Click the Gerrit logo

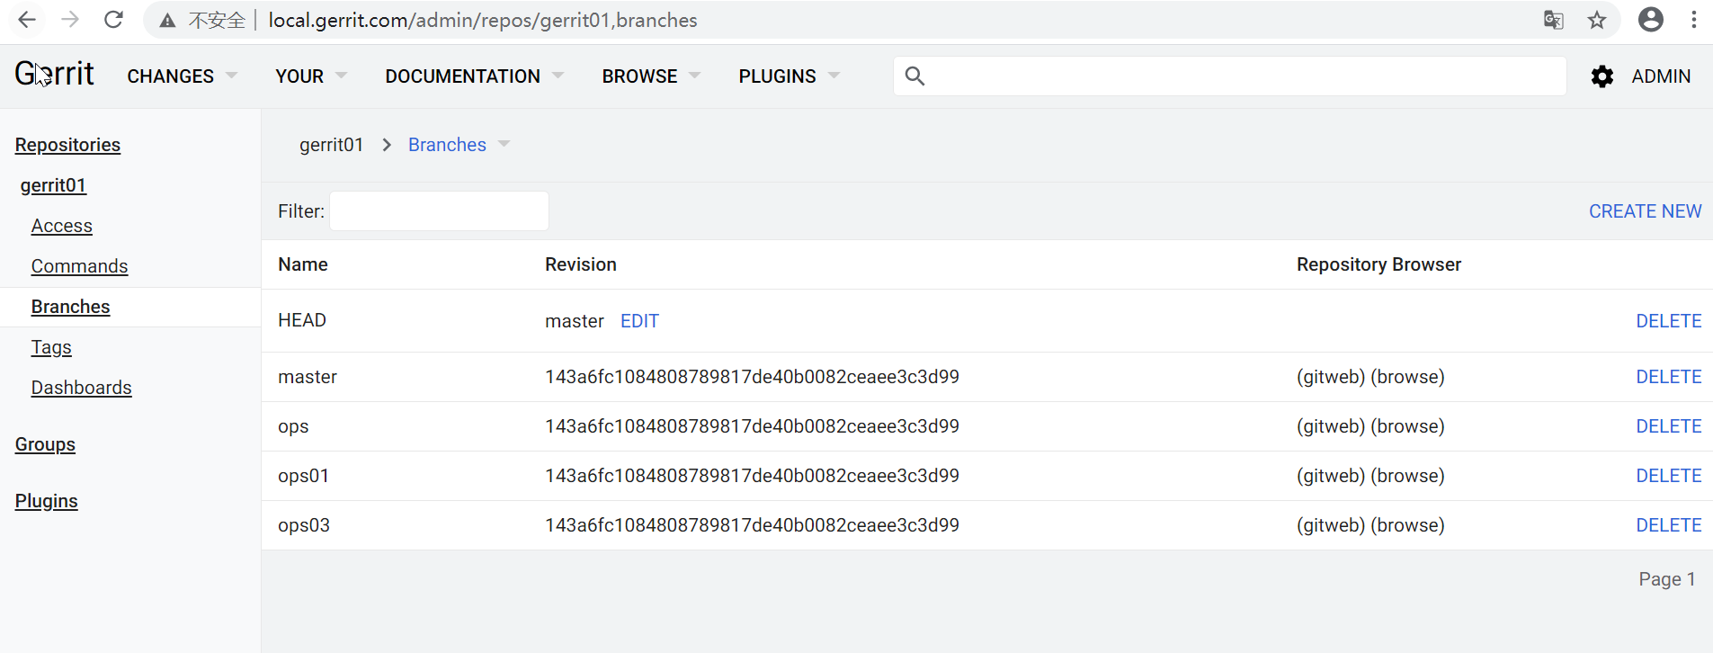tap(54, 74)
